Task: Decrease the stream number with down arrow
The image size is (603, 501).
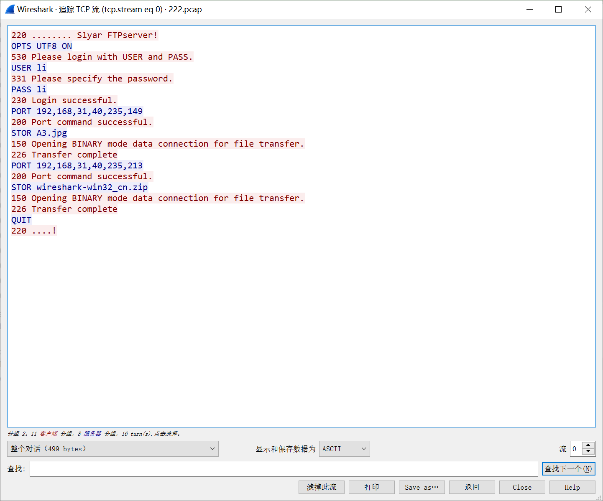Action: pos(588,452)
